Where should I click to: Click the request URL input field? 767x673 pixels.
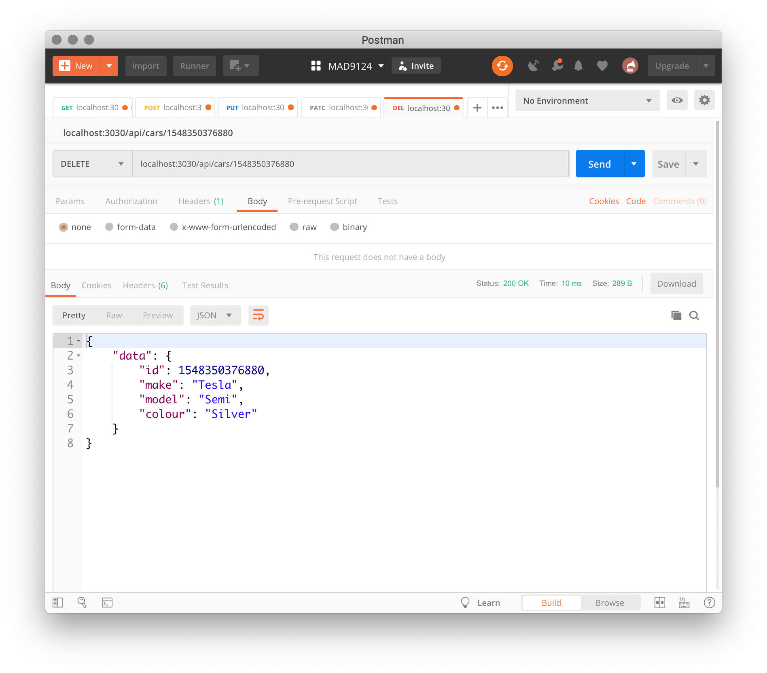[x=351, y=164]
